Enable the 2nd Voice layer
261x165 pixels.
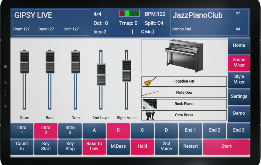click(166, 146)
